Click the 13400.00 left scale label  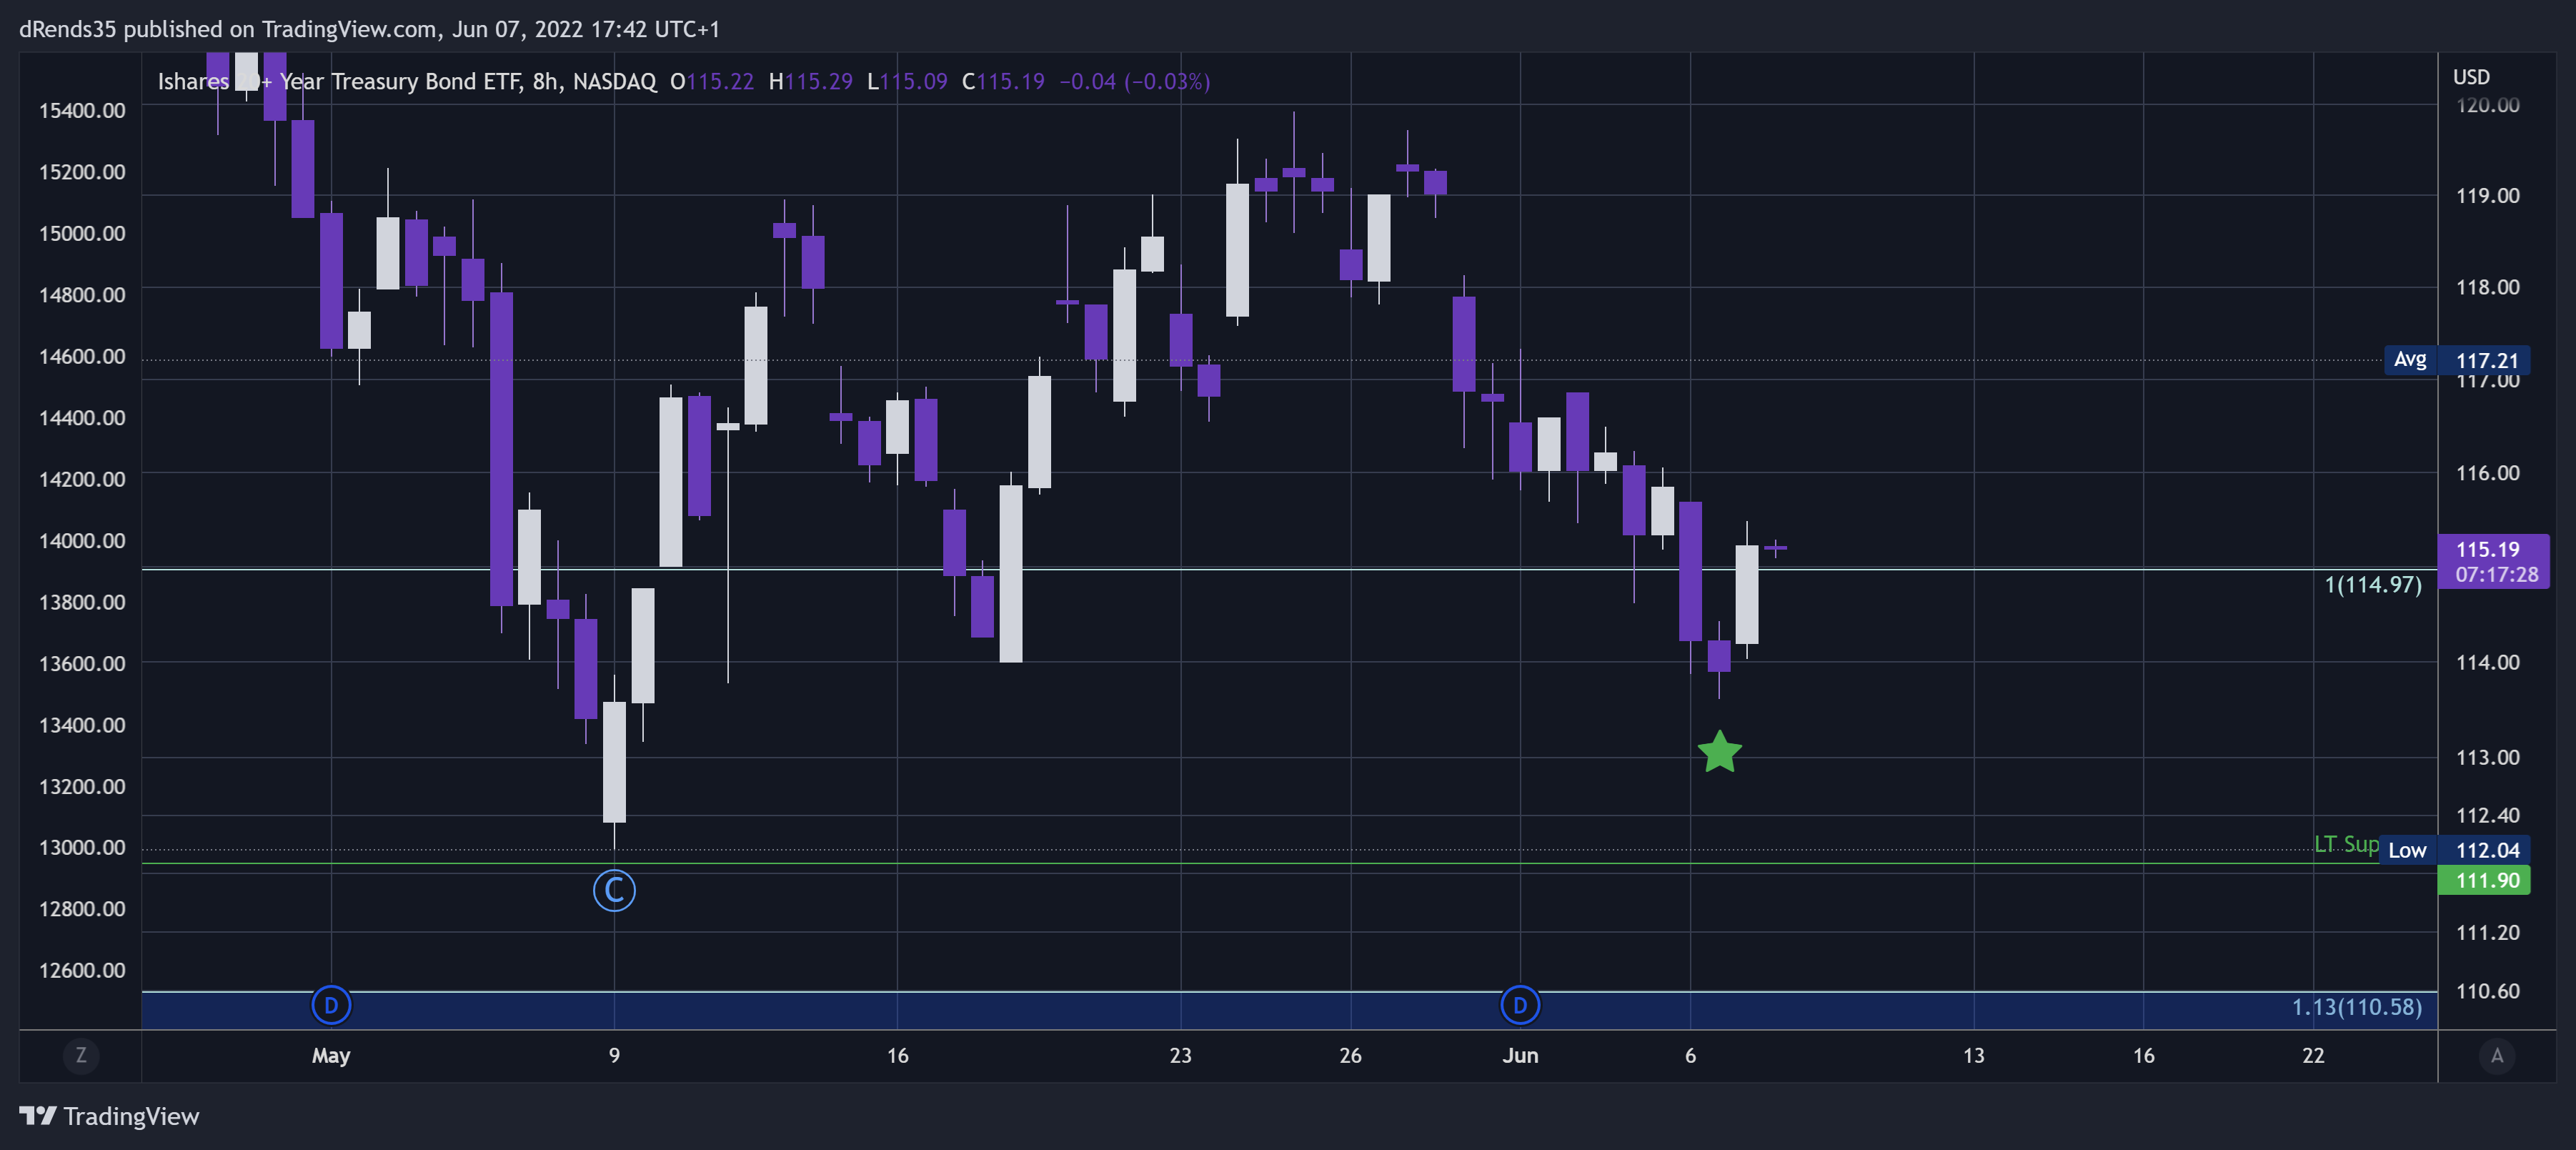pyautogui.click(x=82, y=724)
